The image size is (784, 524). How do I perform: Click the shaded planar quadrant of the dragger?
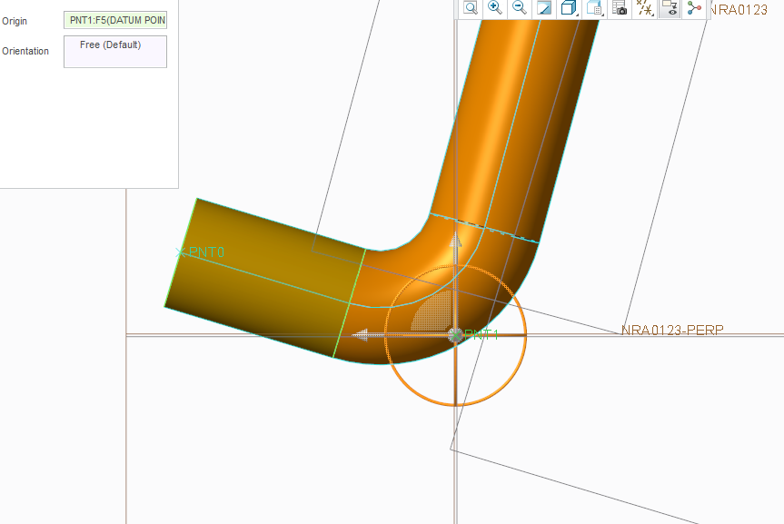[x=432, y=313]
